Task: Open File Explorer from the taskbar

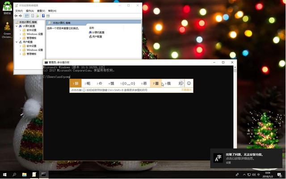Action: pos(24,175)
